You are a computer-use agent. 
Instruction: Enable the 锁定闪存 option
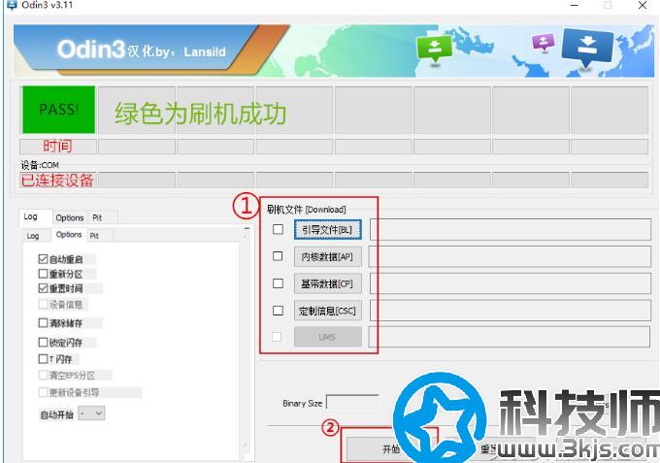[43, 343]
